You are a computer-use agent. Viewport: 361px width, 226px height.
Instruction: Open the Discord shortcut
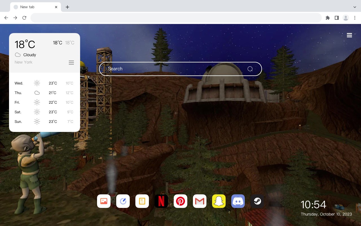[x=238, y=201]
